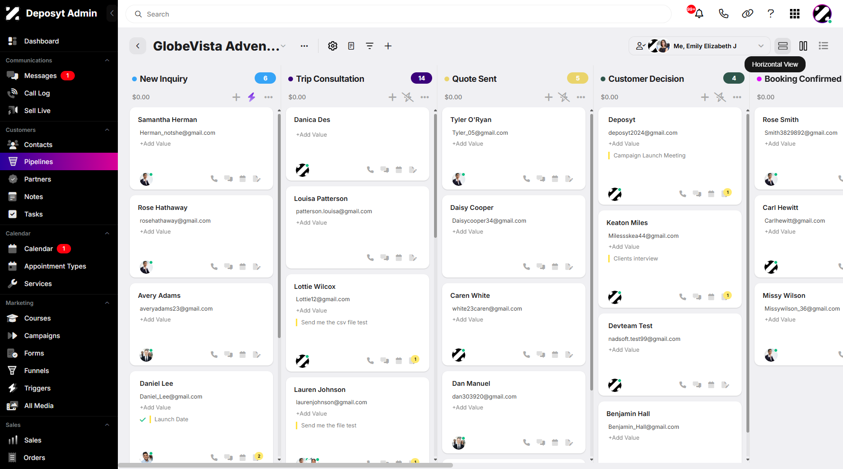Open Campaign Launch Meeting task on Deposyt card
The height and width of the screenshot is (469, 843).
coord(649,156)
